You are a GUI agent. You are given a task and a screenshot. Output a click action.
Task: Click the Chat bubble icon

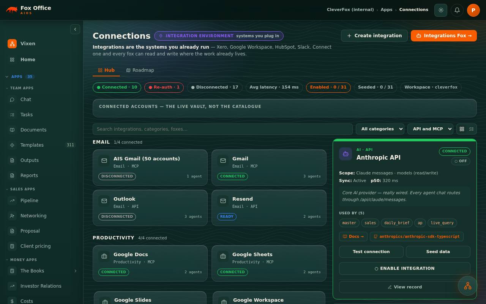(x=12, y=100)
